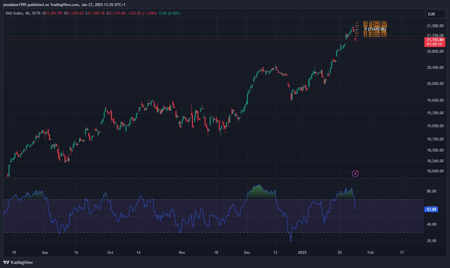Click the 13 date label on time axis
This screenshot has width=450, height=268.
pos(275,253)
